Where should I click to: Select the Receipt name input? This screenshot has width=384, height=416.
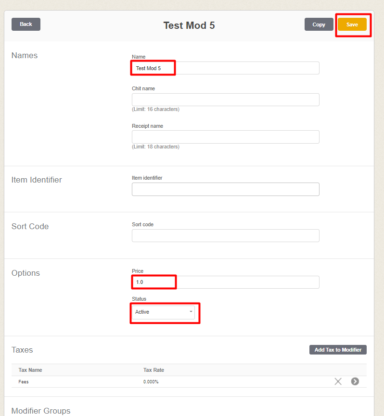pos(225,137)
